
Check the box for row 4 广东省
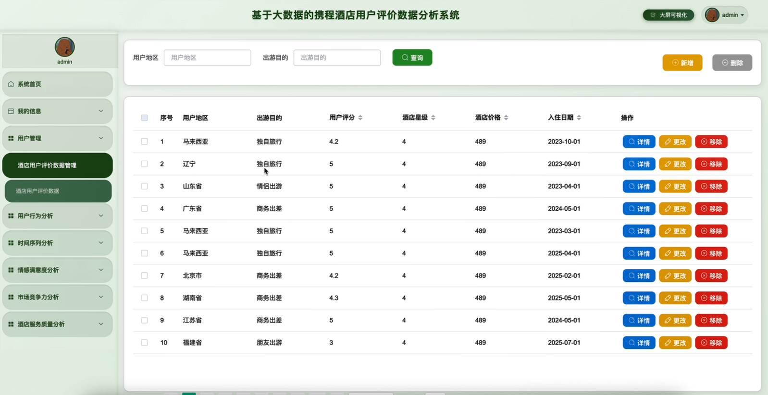(144, 208)
